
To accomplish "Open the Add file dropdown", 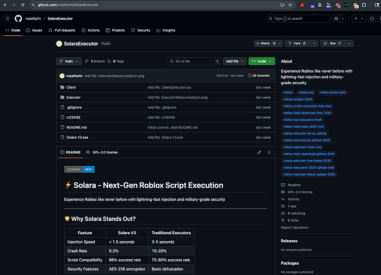I will click(x=235, y=61).
